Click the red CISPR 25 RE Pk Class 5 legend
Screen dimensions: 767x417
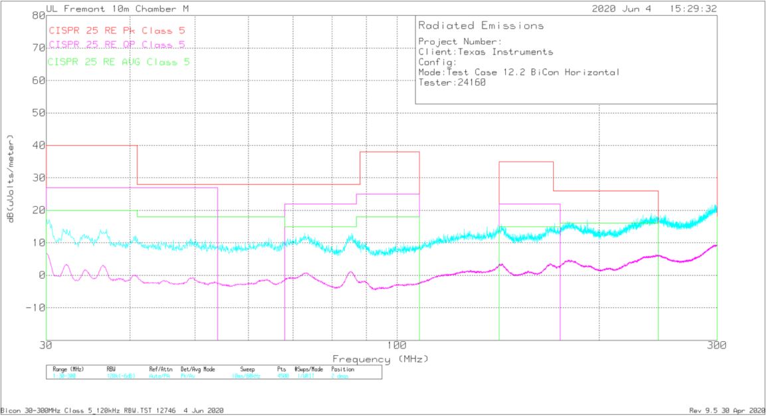coord(116,30)
